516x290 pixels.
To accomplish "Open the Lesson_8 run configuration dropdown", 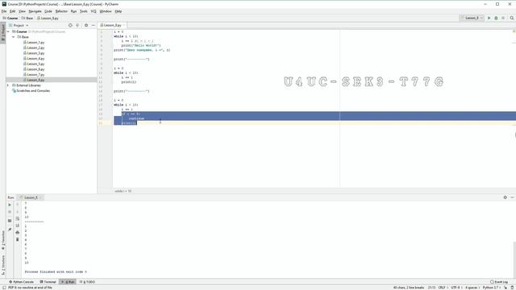I will [x=472, y=18].
